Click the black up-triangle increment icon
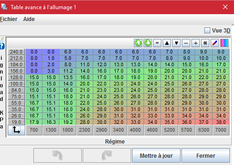 tap(167, 43)
